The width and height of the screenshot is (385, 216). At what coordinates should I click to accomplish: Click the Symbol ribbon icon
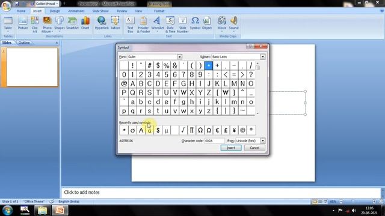click(195, 23)
